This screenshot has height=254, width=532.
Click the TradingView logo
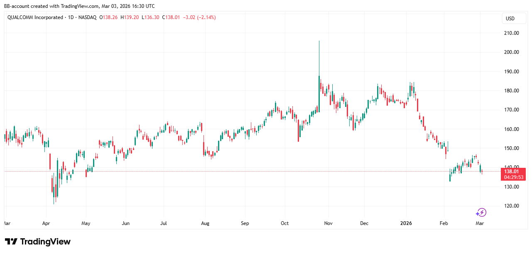click(x=38, y=242)
